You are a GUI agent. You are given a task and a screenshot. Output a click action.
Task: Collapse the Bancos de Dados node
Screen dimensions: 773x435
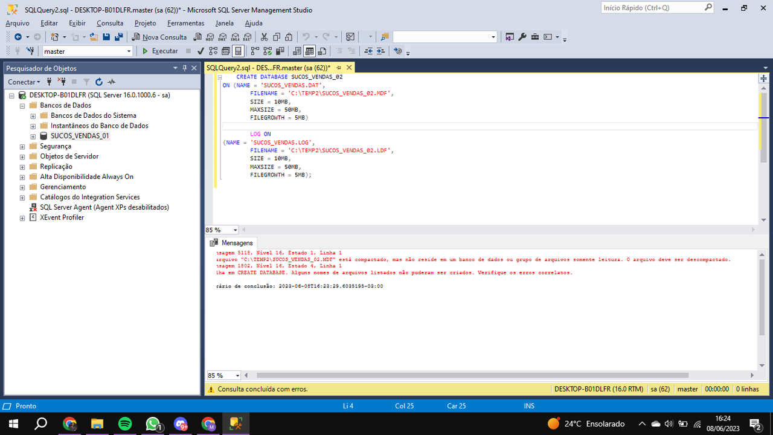(x=22, y=106)
